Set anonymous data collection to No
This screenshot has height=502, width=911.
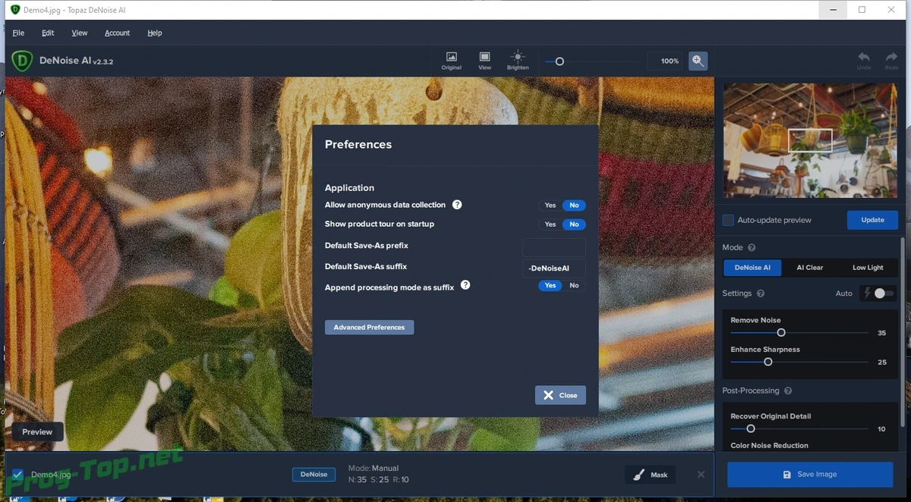click(574, 206)
